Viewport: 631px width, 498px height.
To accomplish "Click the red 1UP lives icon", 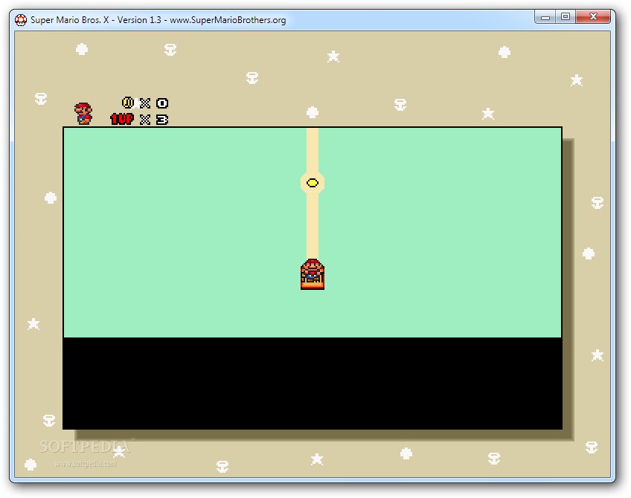I will 122,119.
